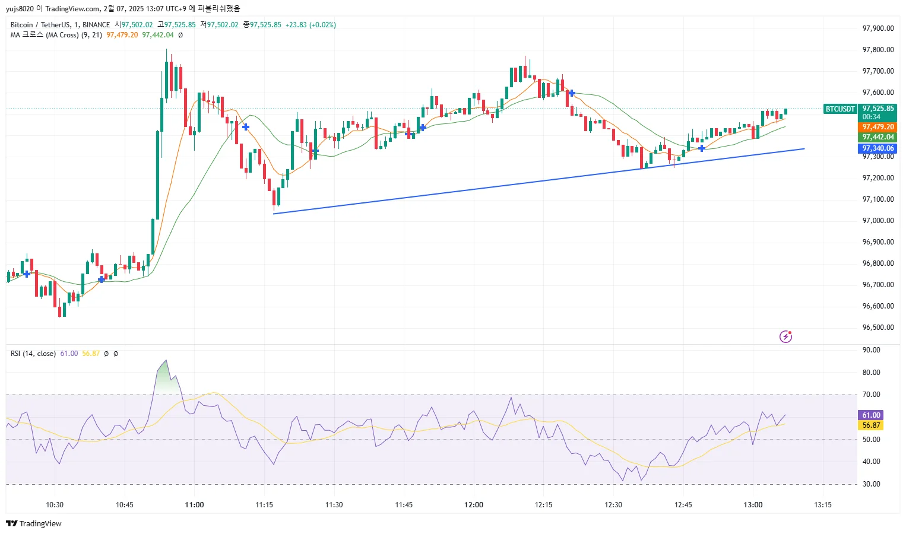
Task: Click the Bitcoin / TetherUS symbol title
Action: [x=60, y=25]
